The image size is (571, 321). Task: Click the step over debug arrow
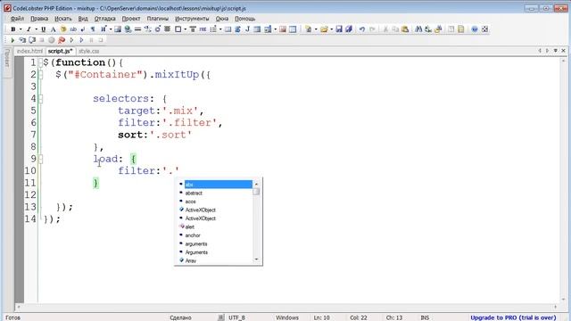81,40
